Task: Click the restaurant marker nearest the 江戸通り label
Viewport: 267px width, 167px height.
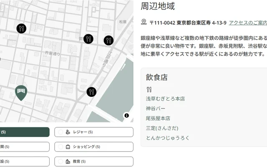Action: pyautogui.click(x=108, y=40)
